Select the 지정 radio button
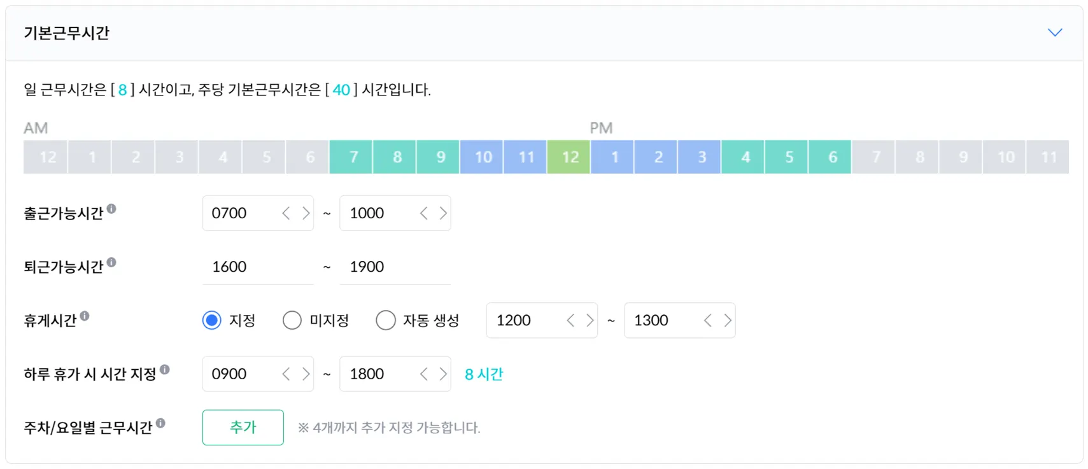Screen dimensions: 1088x469 (212, 320)
